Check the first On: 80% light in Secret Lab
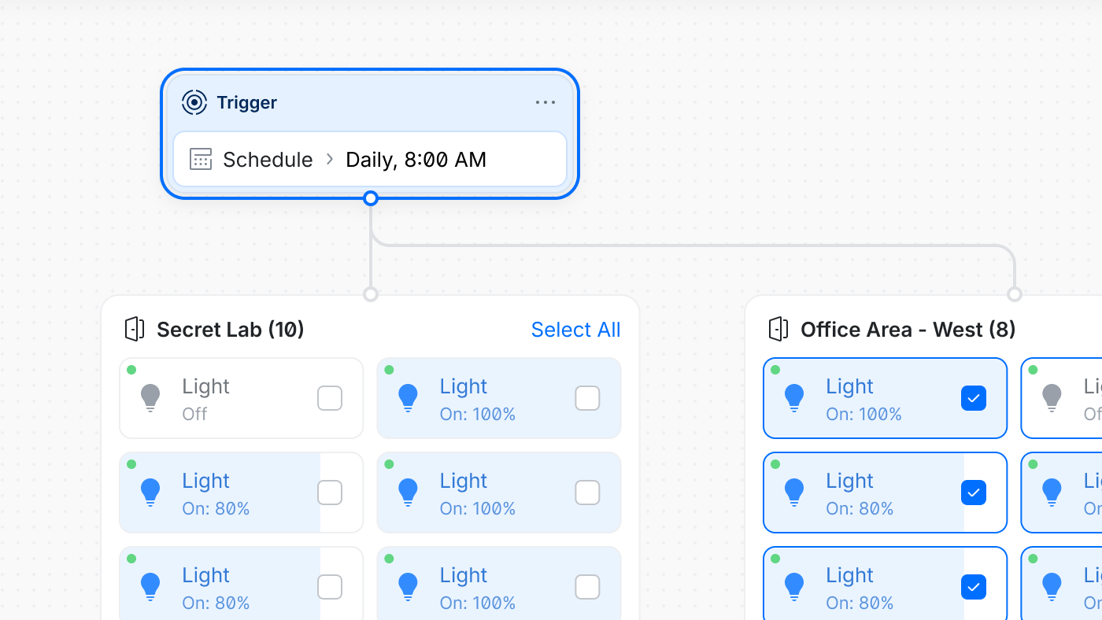The image size is (1102, 620). point(330,493)
